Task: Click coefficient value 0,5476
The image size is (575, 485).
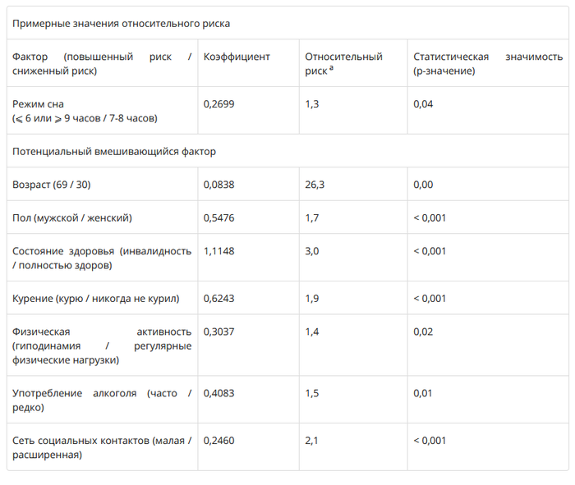Action: click(x=218, y=217)
